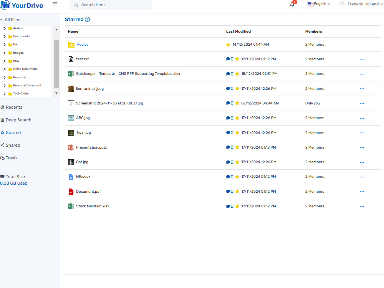Screen dimensions: 384x288
Task: Open more options for Stock Maintain.xlsx
Action: 362,207
